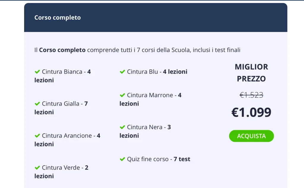The image size is (304, 188).
Task: Click the green checkmark beside Cintura Marrone
Action: click(x=122, y=95)
